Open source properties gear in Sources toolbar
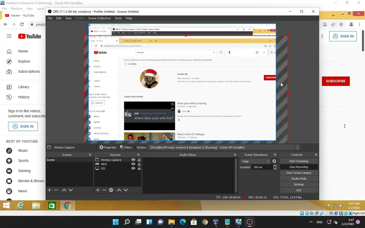Image resolution: width=365 pixels, height=228 pixels. (111, 190)
